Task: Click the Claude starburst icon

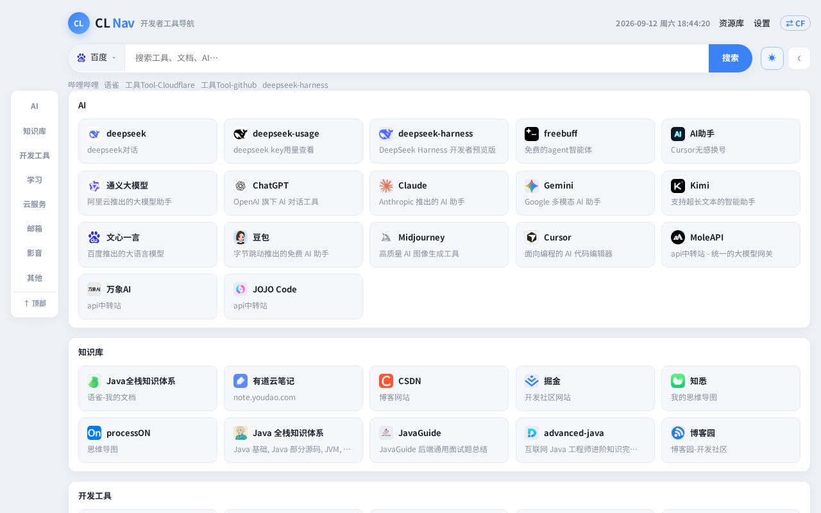Action: [x=386, y=185]
